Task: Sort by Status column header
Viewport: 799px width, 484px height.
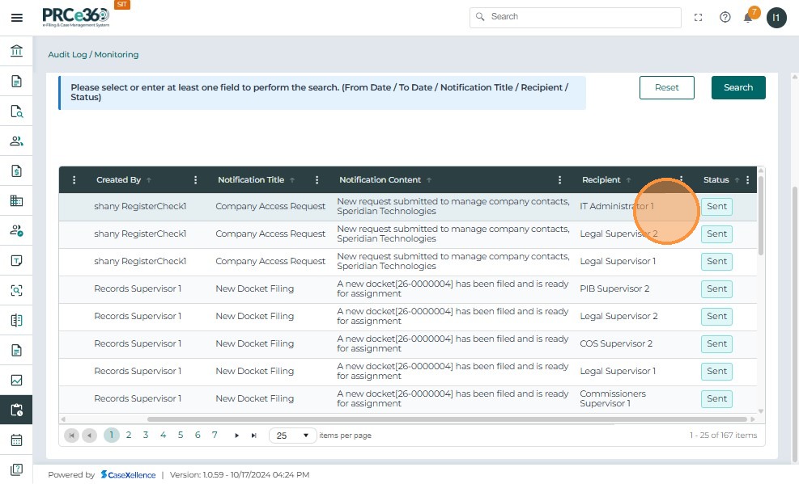Action: click(716, 180)
